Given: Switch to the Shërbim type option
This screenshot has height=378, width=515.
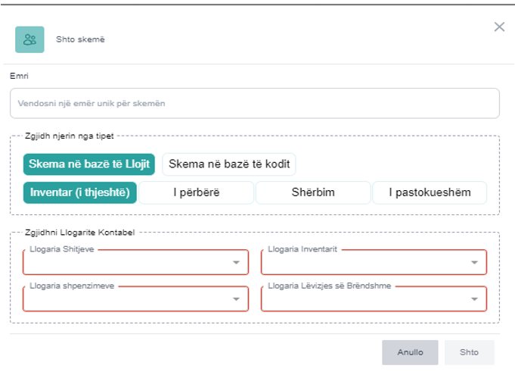Looking at the screenshot, I should pyautogui.click(x=313, y=192).
